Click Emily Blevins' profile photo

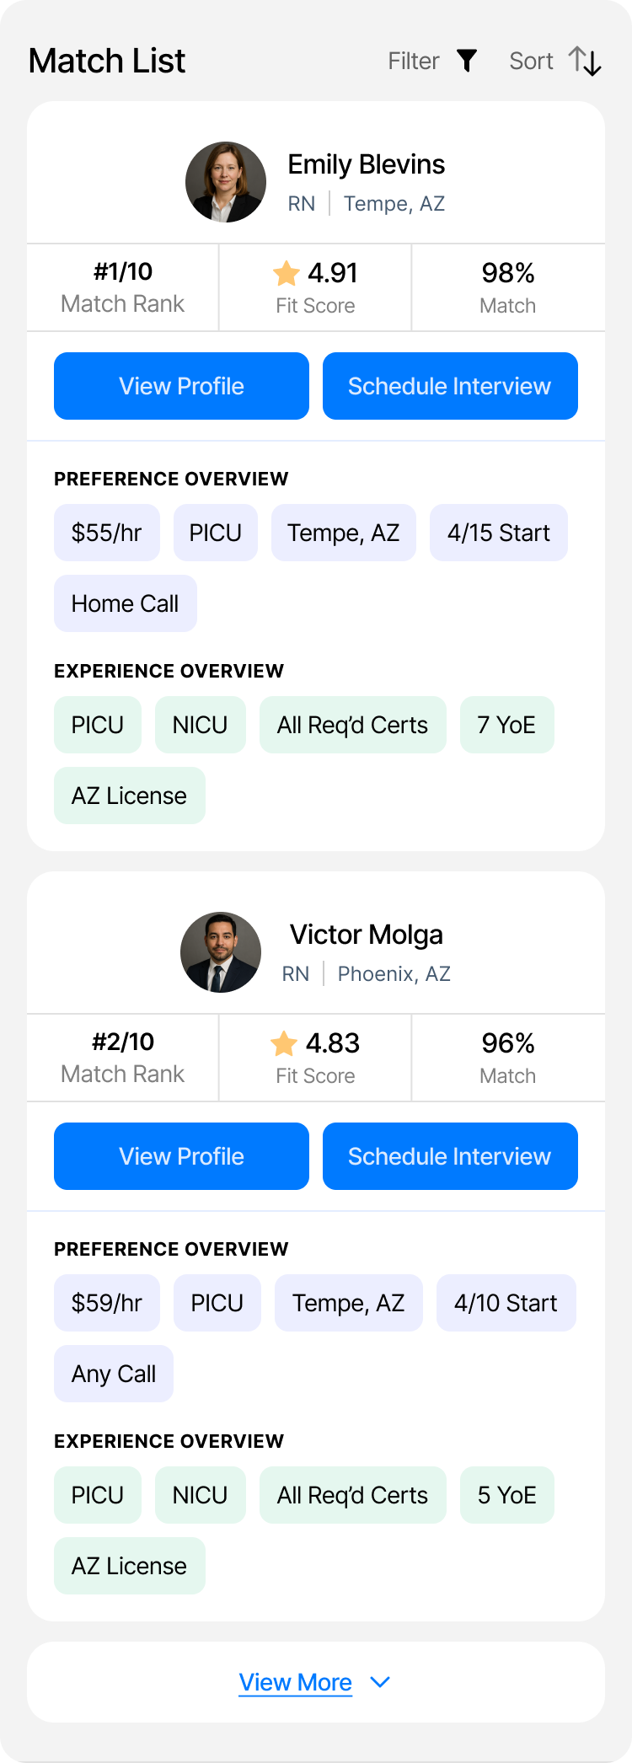tap(226, 182)
